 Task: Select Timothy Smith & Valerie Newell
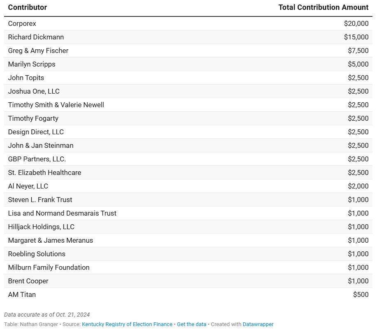click(56, 105)
